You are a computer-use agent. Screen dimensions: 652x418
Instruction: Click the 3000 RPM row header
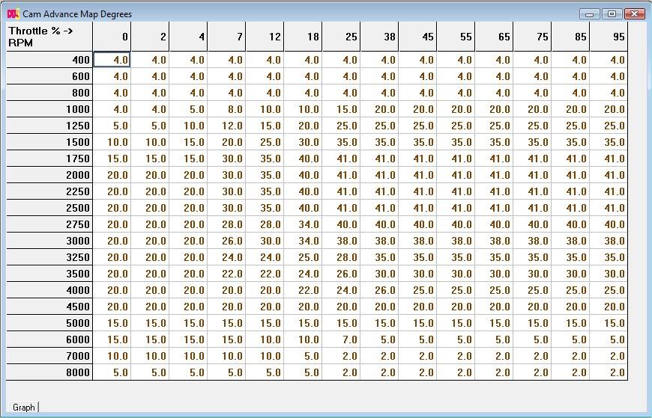point(49,241)
